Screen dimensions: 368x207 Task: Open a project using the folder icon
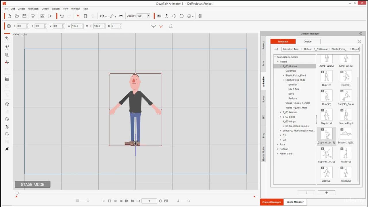click(x=17, y=16)
